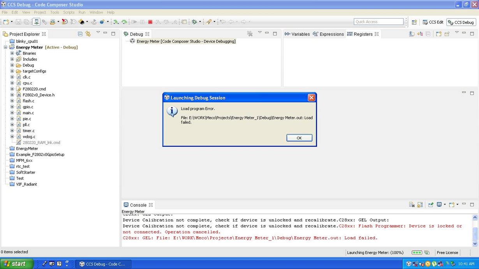The image size is (479, 269).
Task: Open the File menu
Action: (x=5, y=12)
